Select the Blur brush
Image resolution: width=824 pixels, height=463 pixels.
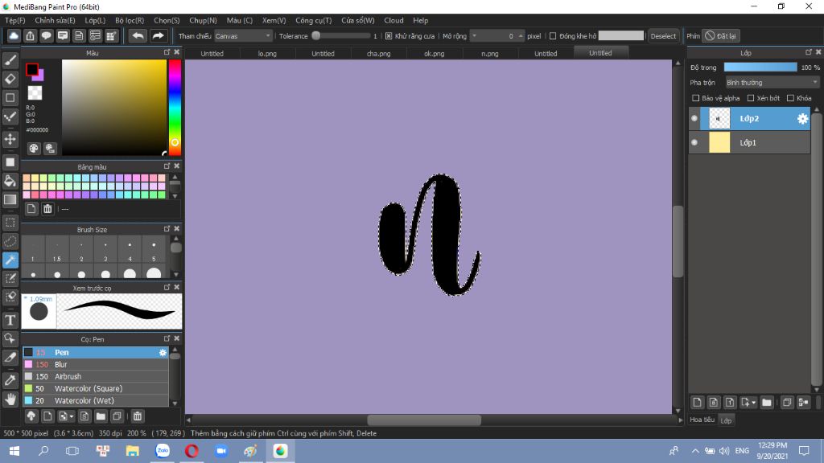pos(95,365)
